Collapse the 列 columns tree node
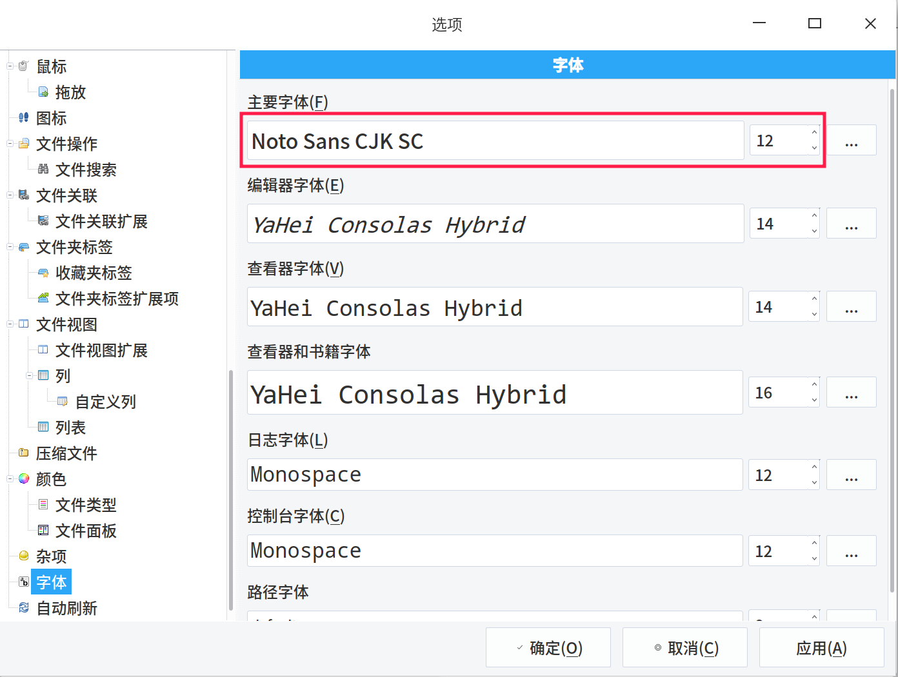Viewport: 898px width, 677px height. [x=29, y=376]
